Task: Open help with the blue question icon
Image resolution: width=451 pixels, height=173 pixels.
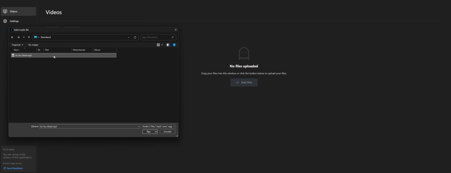Action: click(174, 45)
